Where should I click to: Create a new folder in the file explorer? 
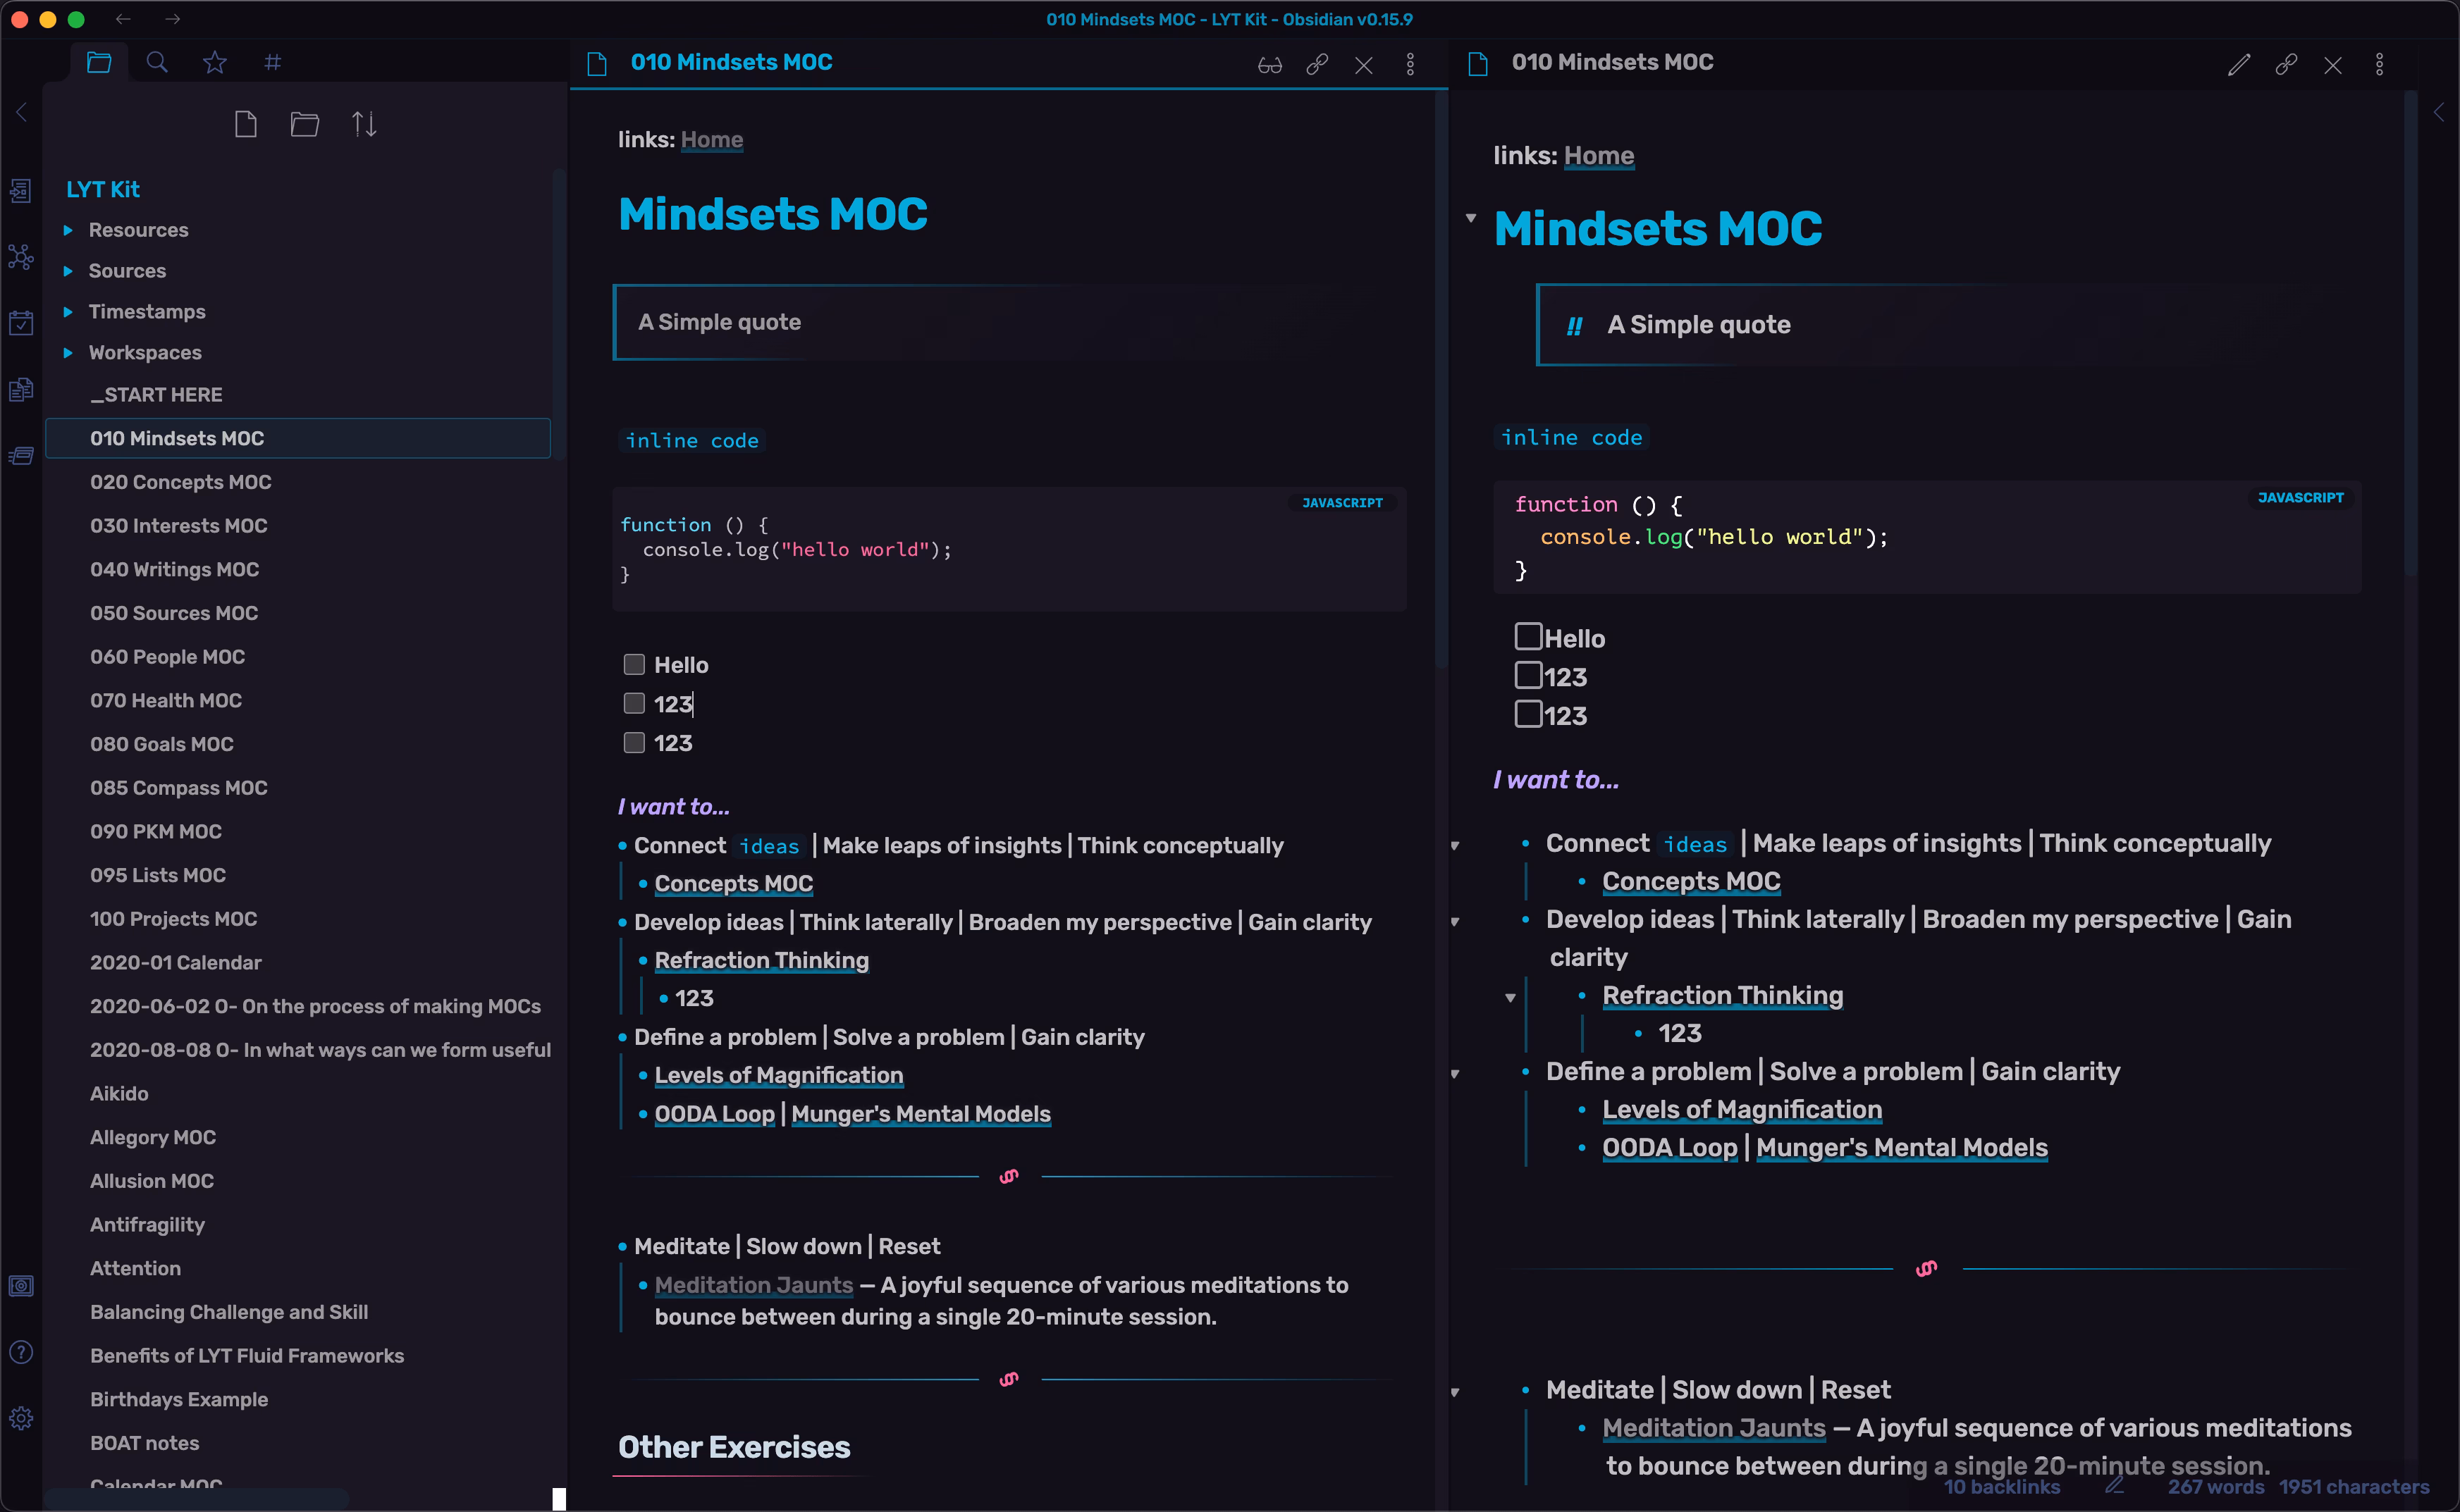(x=304, y=123)
